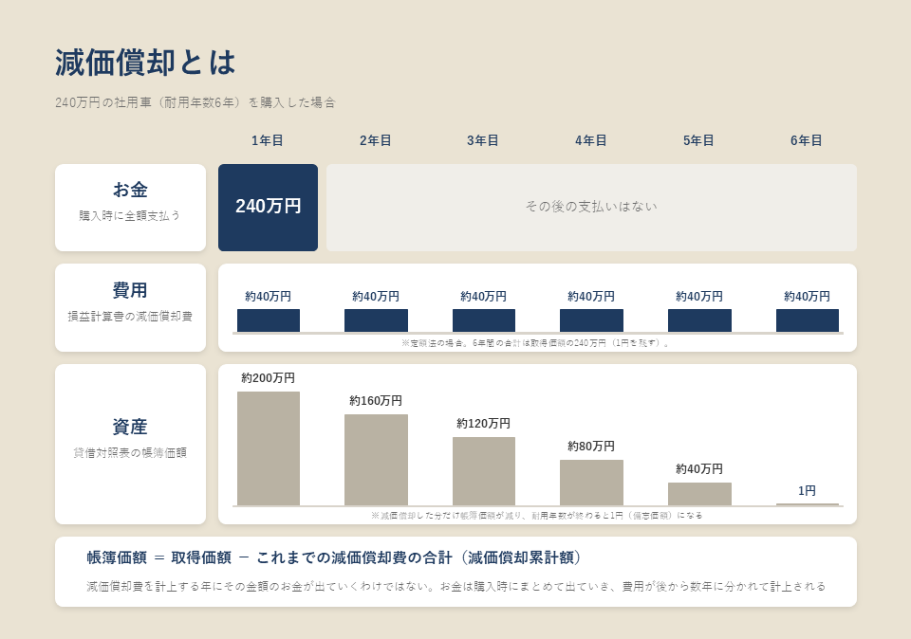This screenshot has width=911, height=639.
Task: Select the 5年目 column header
Action: pyautogui.click(x=699, y=140)
